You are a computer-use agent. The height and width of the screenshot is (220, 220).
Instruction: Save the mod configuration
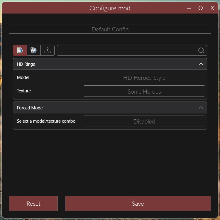coord(138,203)
